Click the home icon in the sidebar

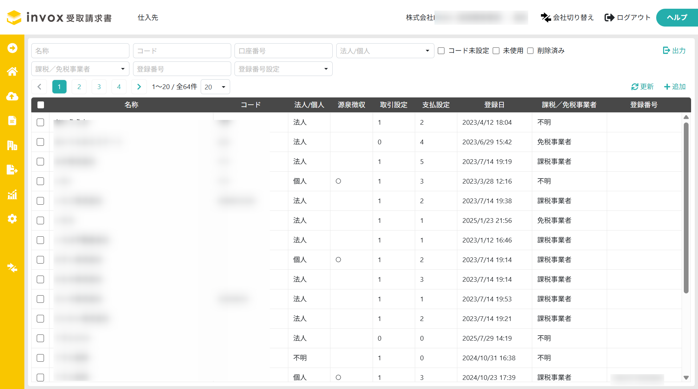pos(12,72)
